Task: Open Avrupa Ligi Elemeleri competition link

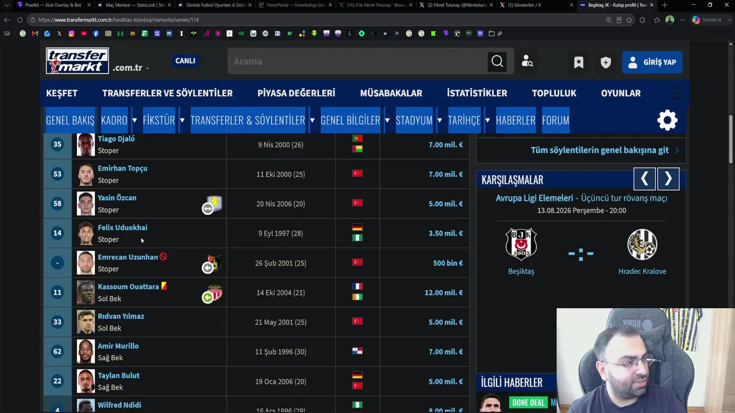Action: [535, 198]
